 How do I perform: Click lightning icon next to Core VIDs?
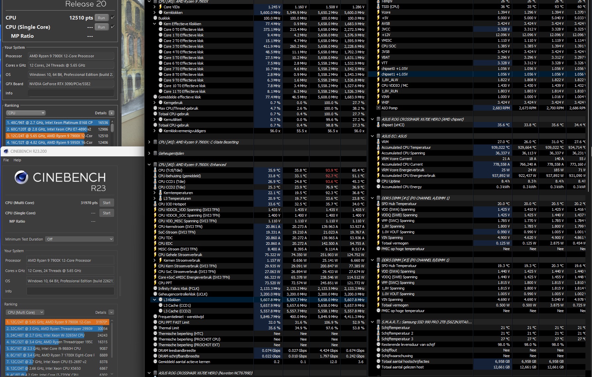[x=161, y=7]
